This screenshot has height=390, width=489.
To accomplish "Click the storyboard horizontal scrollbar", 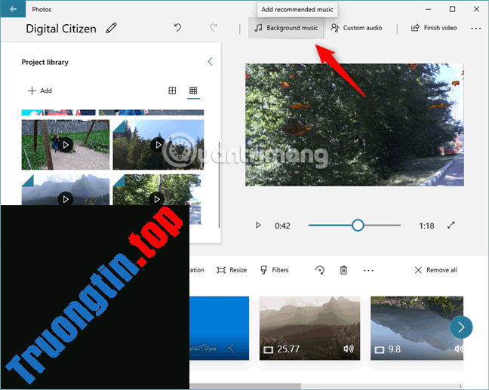I will click(x=245, y=386).
